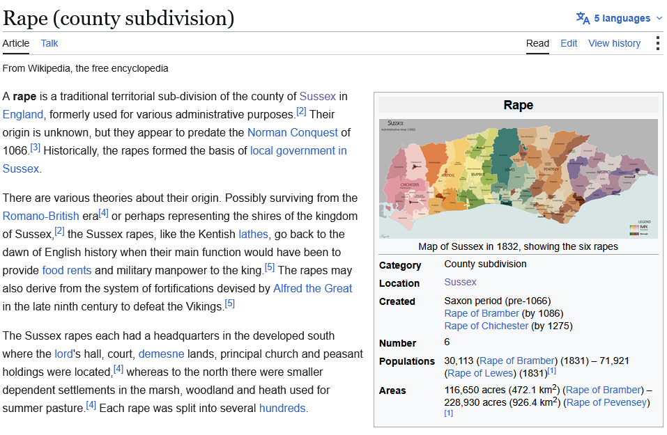
Task: Jump to citation [2] after administrative purposes
Action: [301, 111]
